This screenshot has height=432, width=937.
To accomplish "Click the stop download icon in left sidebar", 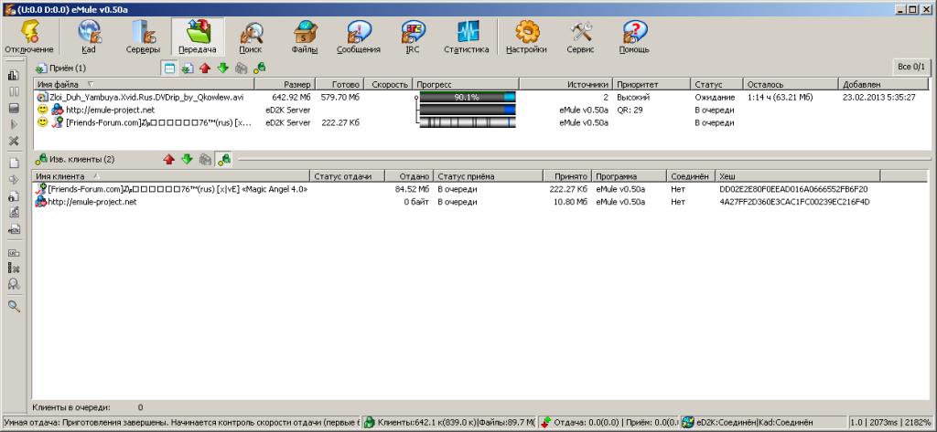I will click(14, 108).
